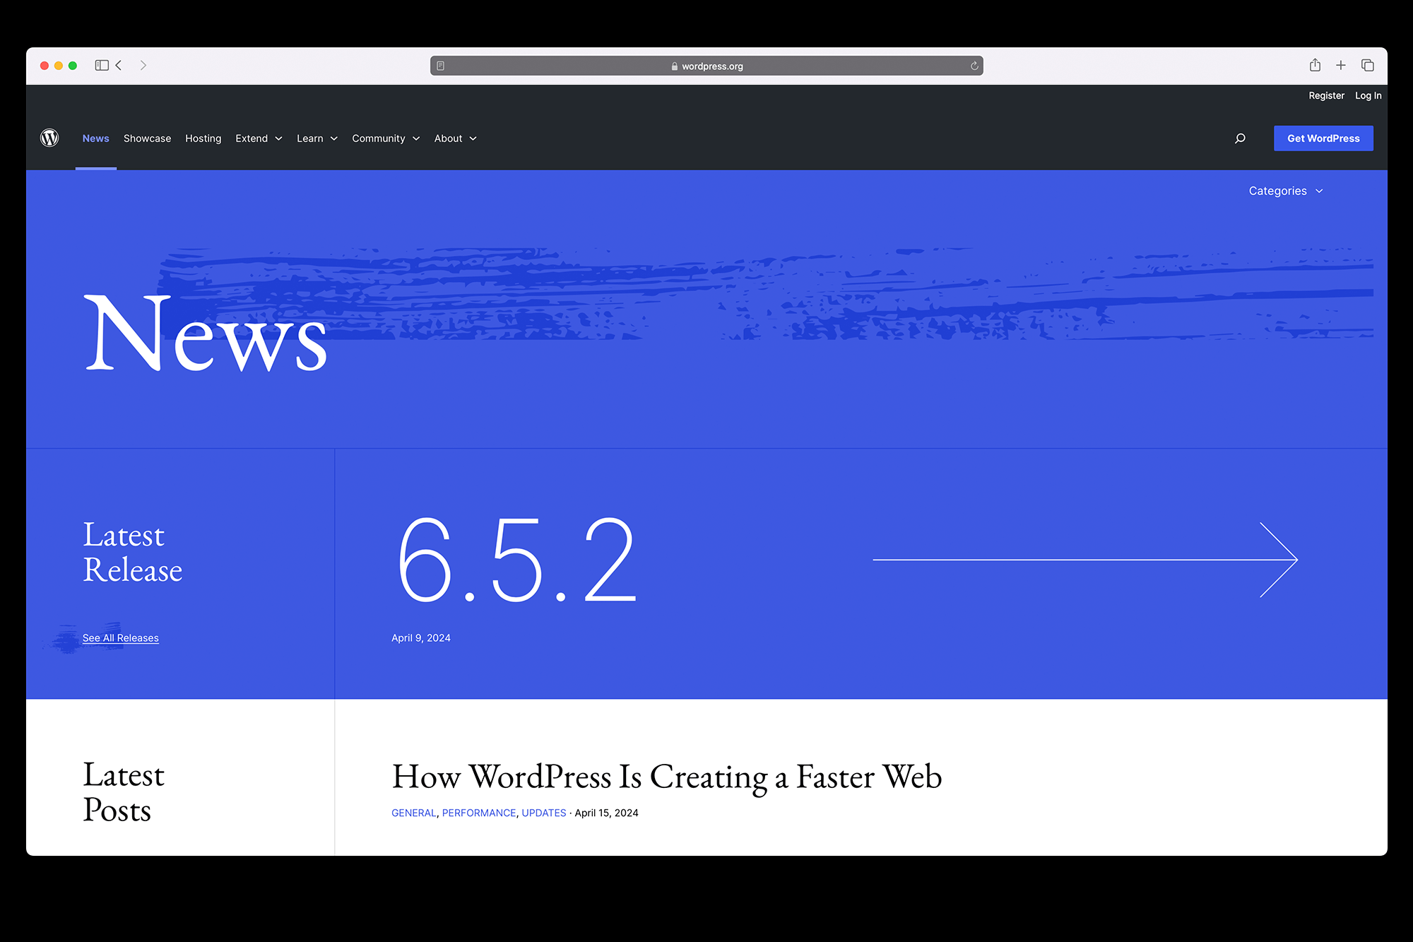Open the Hosting menu item
Viewport: 1413px width, 942px height.
click(203, 139)
